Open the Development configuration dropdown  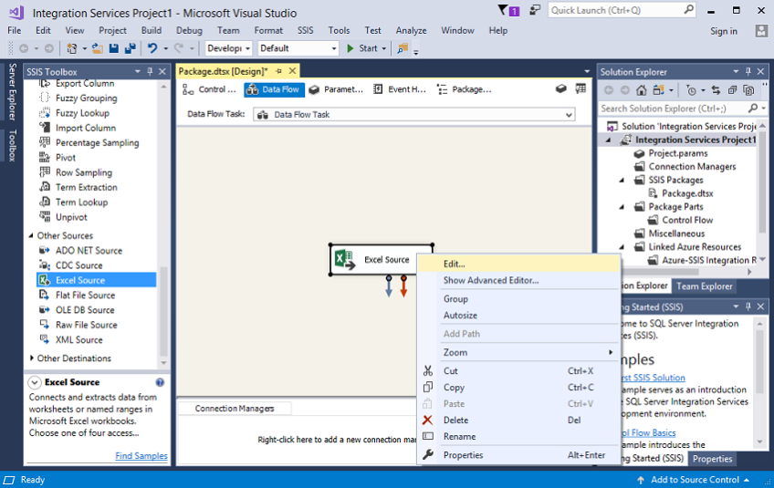(247, 48)
